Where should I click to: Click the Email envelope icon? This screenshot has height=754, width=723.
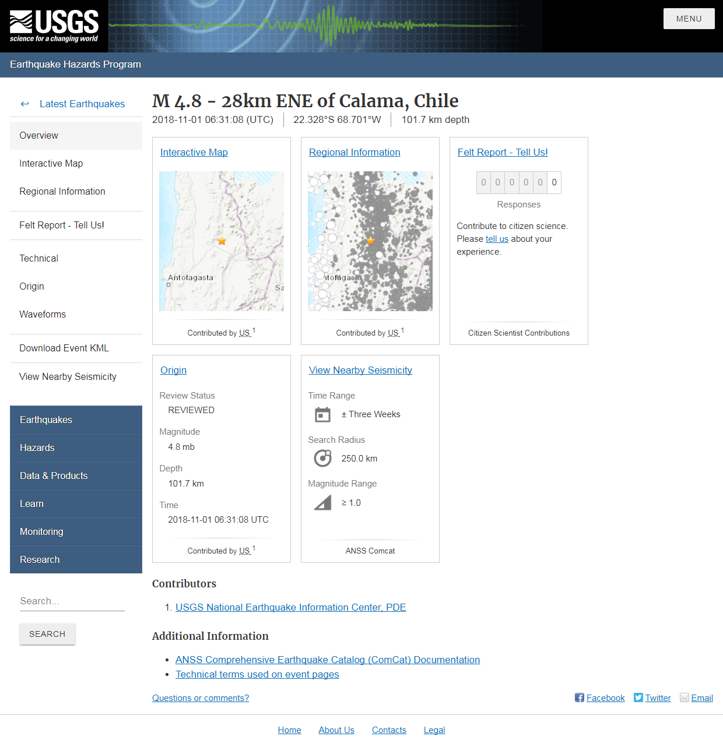click(x=685, y=697)
